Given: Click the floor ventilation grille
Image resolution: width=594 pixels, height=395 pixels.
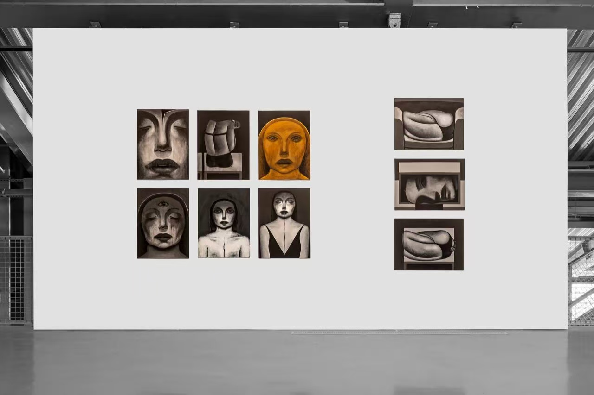Looking at the screenshot, I should (x=399, y=332).
